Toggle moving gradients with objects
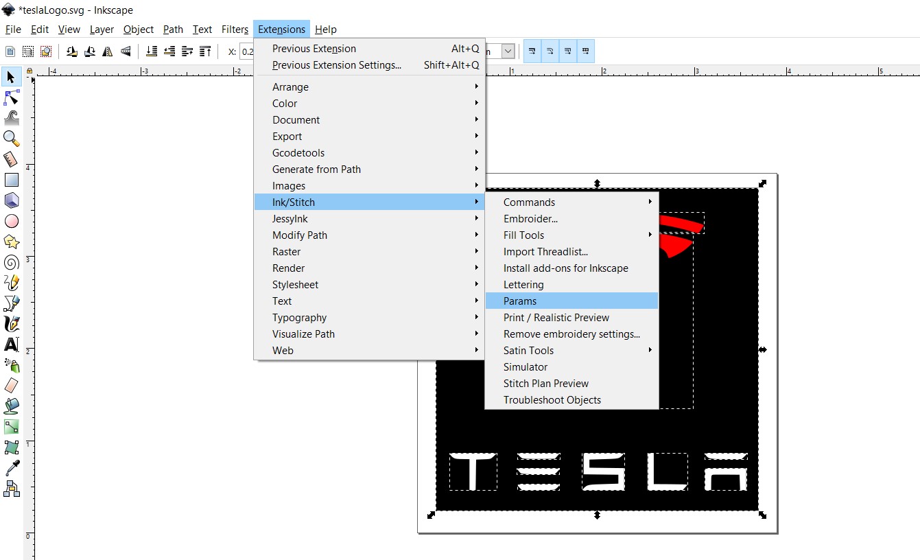 point(568,51)
